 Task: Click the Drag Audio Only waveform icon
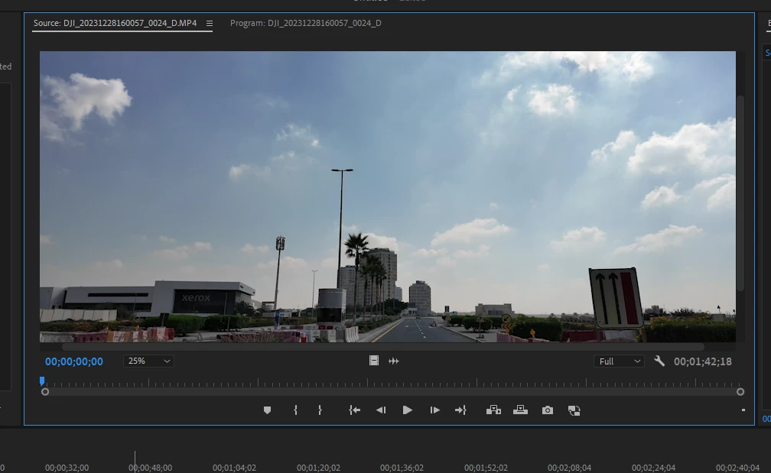394,361
